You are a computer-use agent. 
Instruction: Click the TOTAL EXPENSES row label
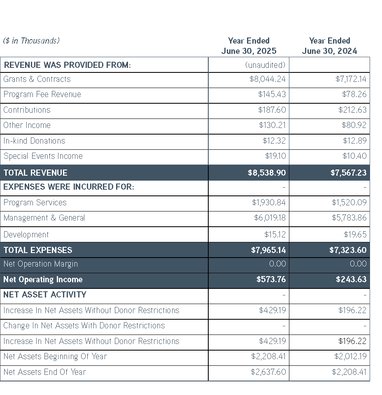point(37,250)
